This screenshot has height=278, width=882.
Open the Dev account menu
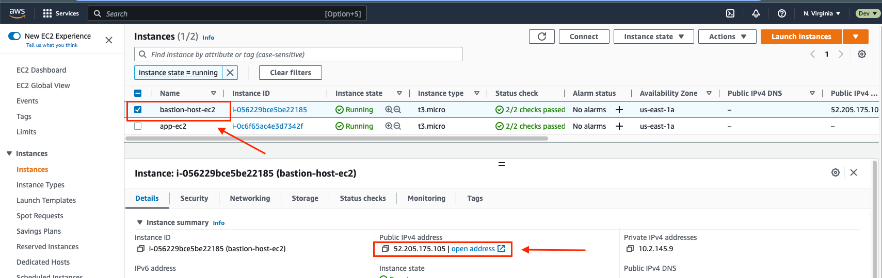point(868,13)
